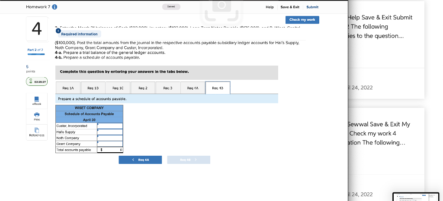Image resolution: width=443 pixels, height=201 pixels.
Task: Click the Homework 7 info icon
Action: [55, 7]
